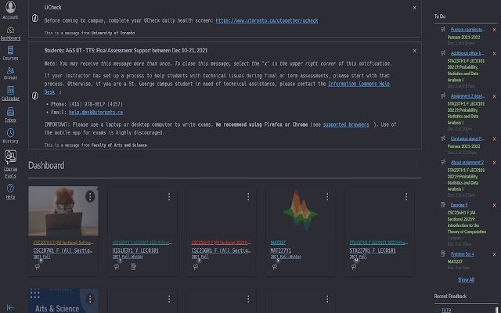This screenshot has height=313, width=501.
Task: Dismiss the UCheck notification
Action: click(414, 8)
